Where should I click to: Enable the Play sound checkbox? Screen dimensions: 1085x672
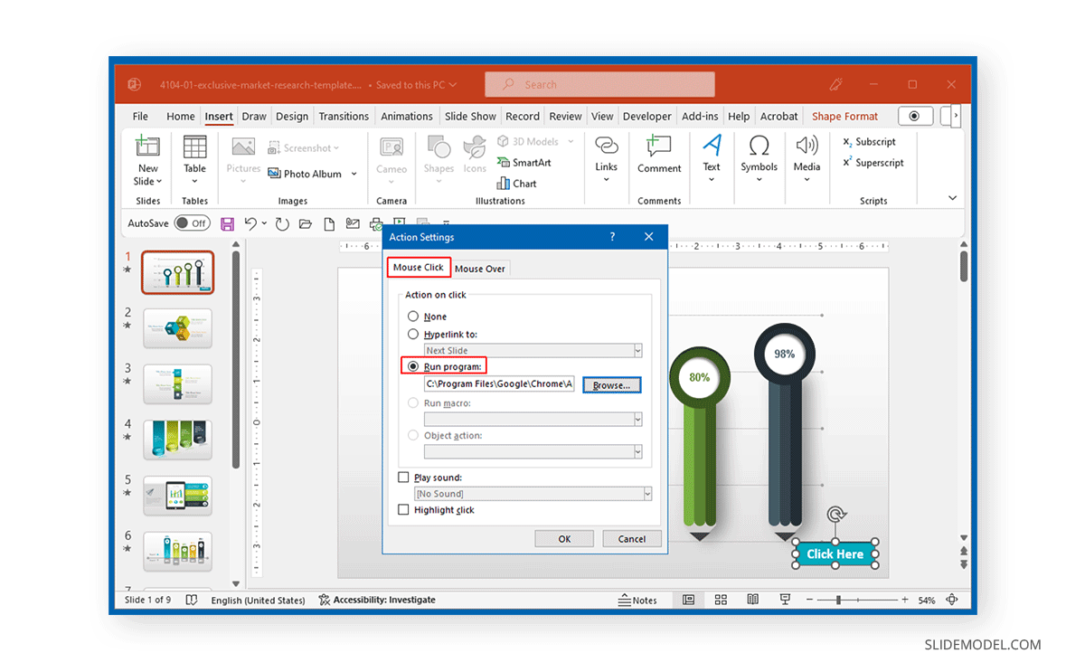click(403, 477)
